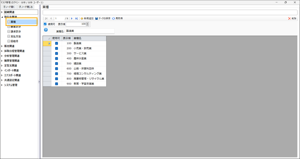The image size is (300, 159).
Task: Toggle 使用可 checkbox in detail form
Action: tap(45, 24)
